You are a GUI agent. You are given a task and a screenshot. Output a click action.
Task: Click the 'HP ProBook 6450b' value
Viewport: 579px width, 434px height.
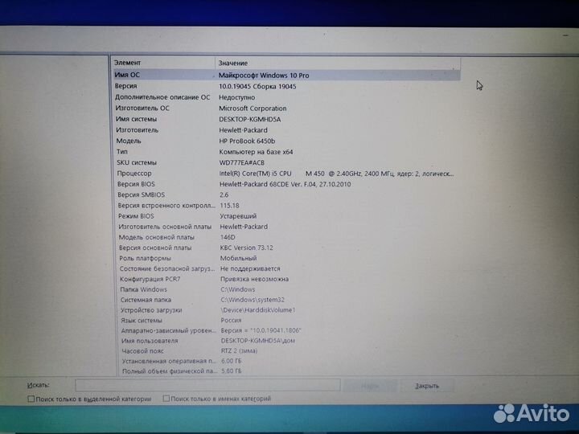pos(247,141)
